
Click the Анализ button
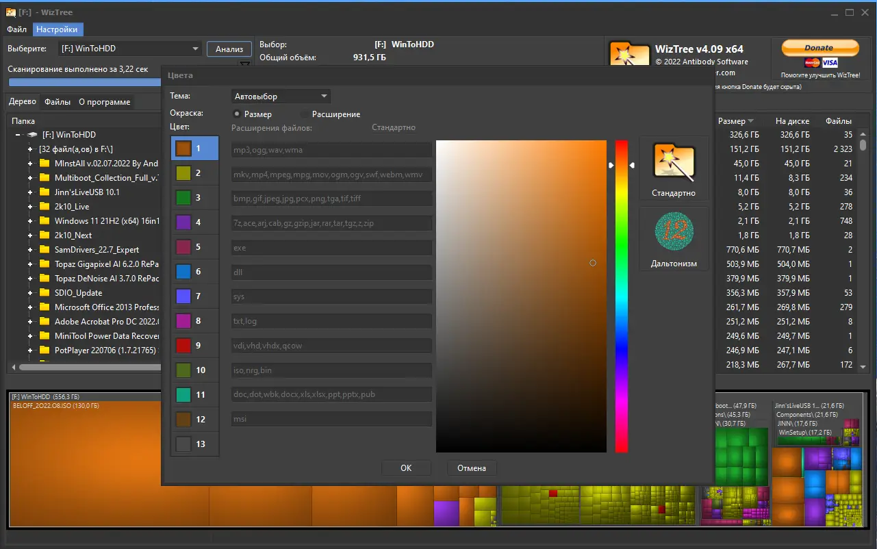(229, 49)
